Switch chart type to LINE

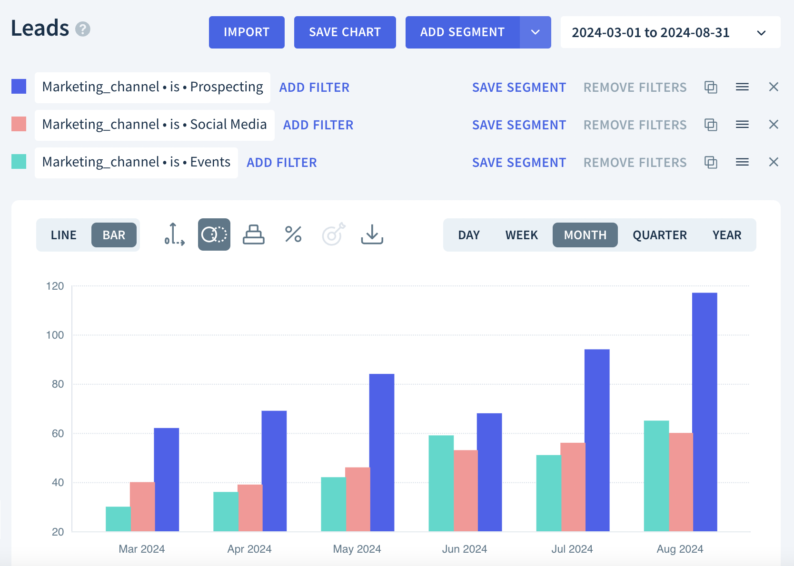point(64,235)
